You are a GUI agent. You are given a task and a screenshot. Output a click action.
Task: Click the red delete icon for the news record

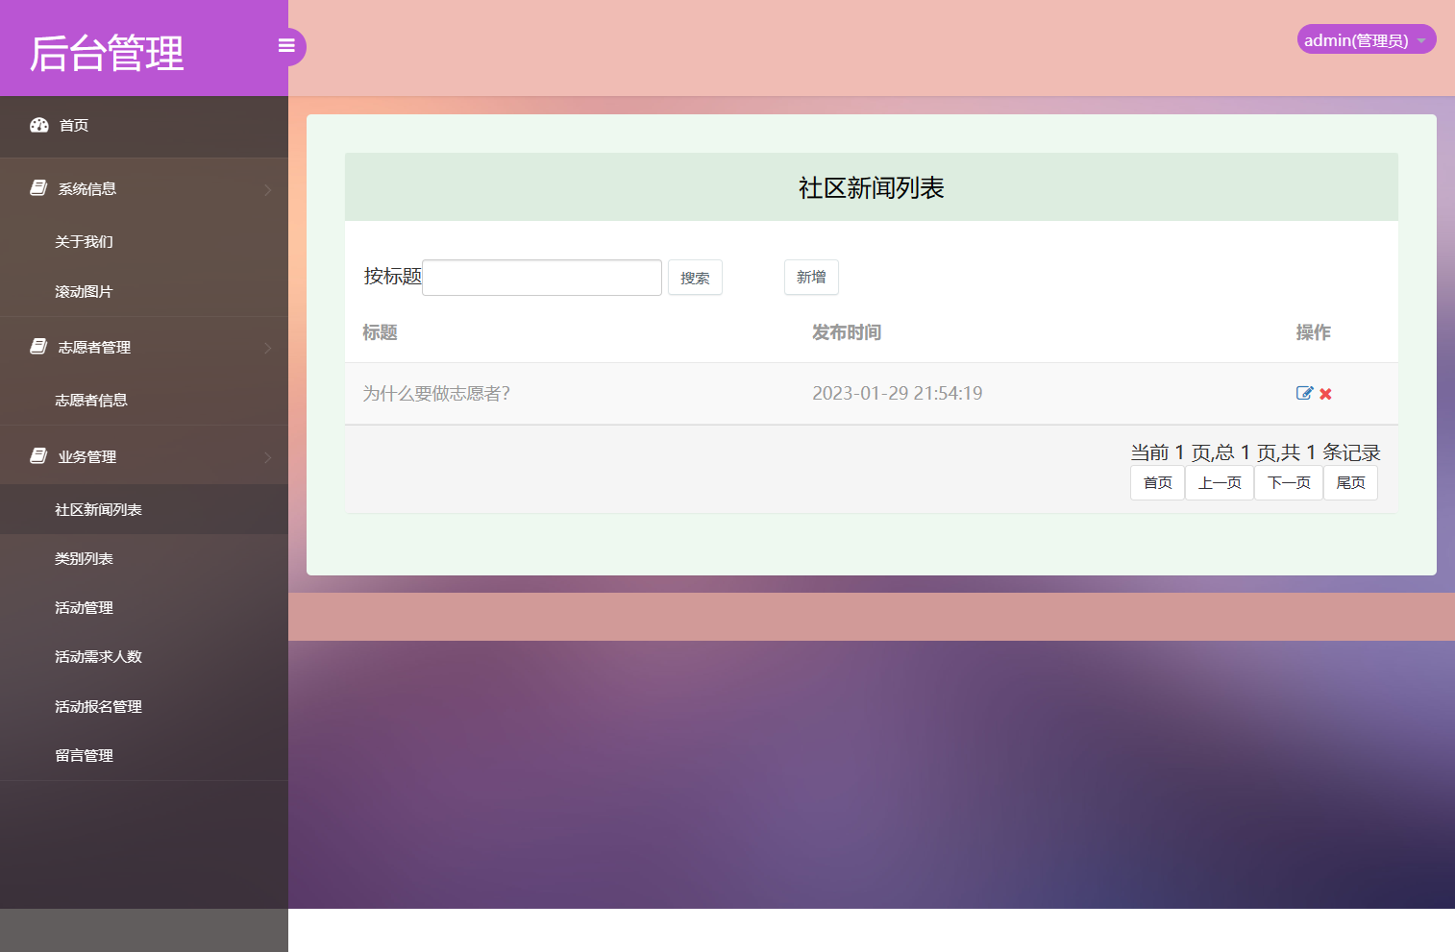(1325, 394)
